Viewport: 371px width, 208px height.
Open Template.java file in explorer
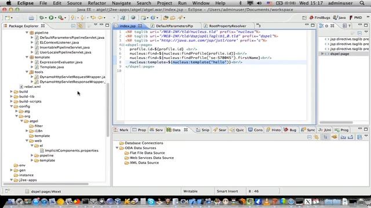click(52, 67)
